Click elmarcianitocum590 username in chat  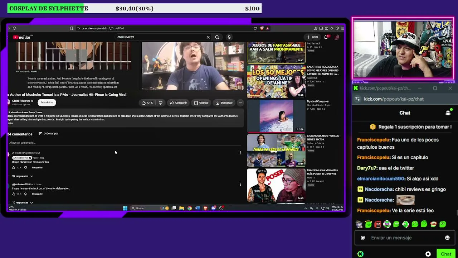pyautogui.click(x=381, y=178)
